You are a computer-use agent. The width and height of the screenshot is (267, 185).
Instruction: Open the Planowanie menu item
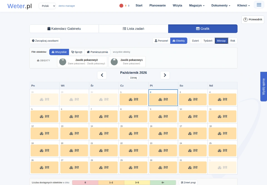(x=157, y=6)
